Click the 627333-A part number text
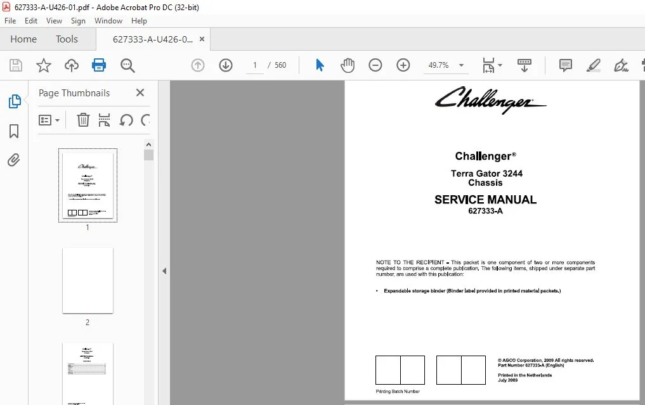This screenshot has height=405, width=645. [485, 211]
